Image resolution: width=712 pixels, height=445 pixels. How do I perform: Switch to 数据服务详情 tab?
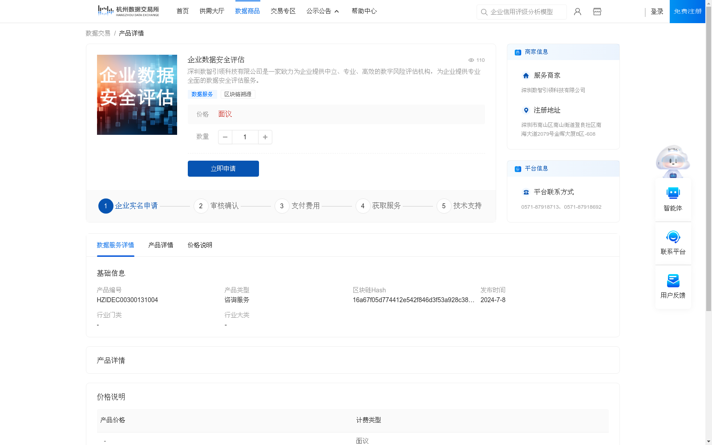coord(115,245)
